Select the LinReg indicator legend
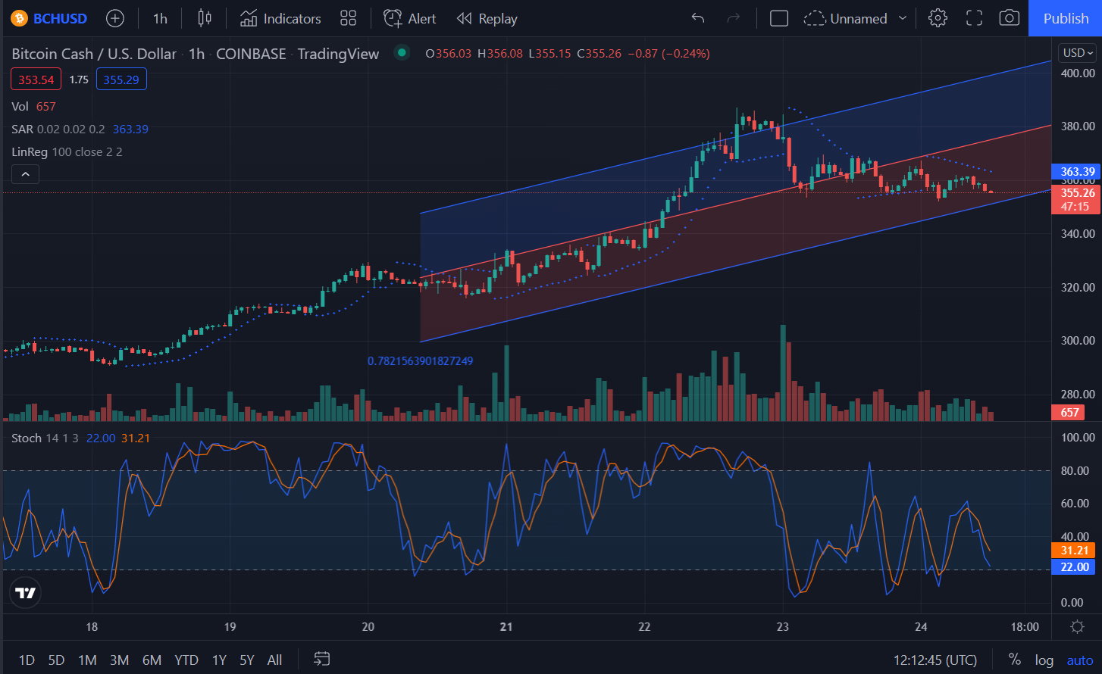This screenshot has height=674, width=1102. click(67, 152)
